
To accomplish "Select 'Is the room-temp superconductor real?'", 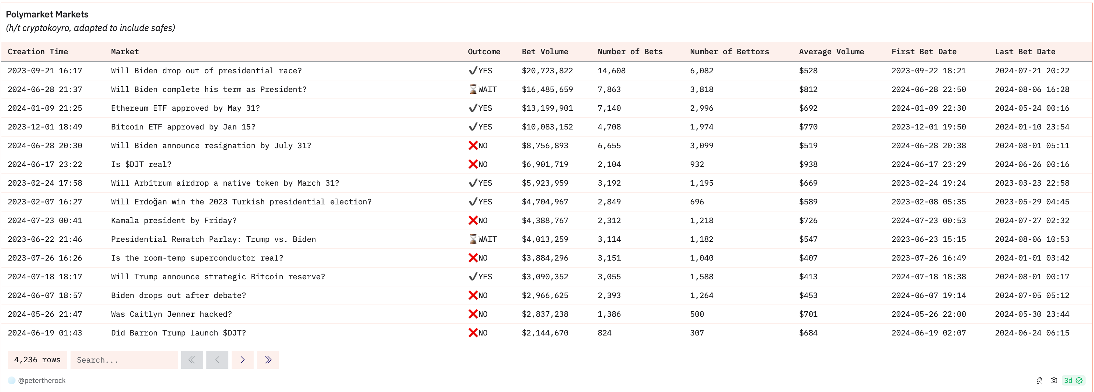I will click(197, 258).
